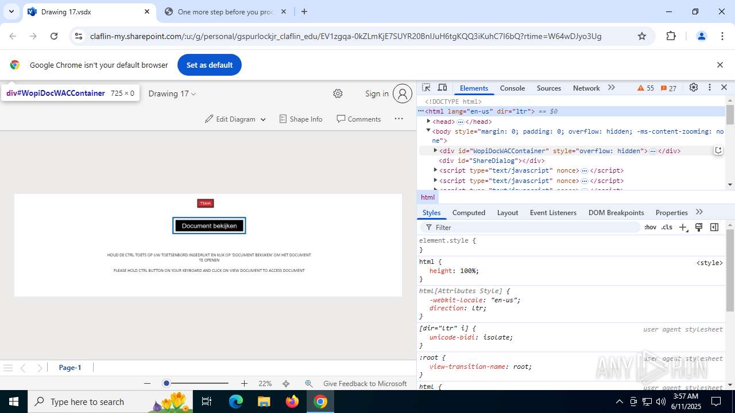Collapse the body element node

tap(428, 131)
